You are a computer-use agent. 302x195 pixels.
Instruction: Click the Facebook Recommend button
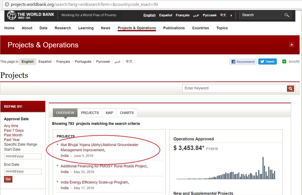point(243,62)
